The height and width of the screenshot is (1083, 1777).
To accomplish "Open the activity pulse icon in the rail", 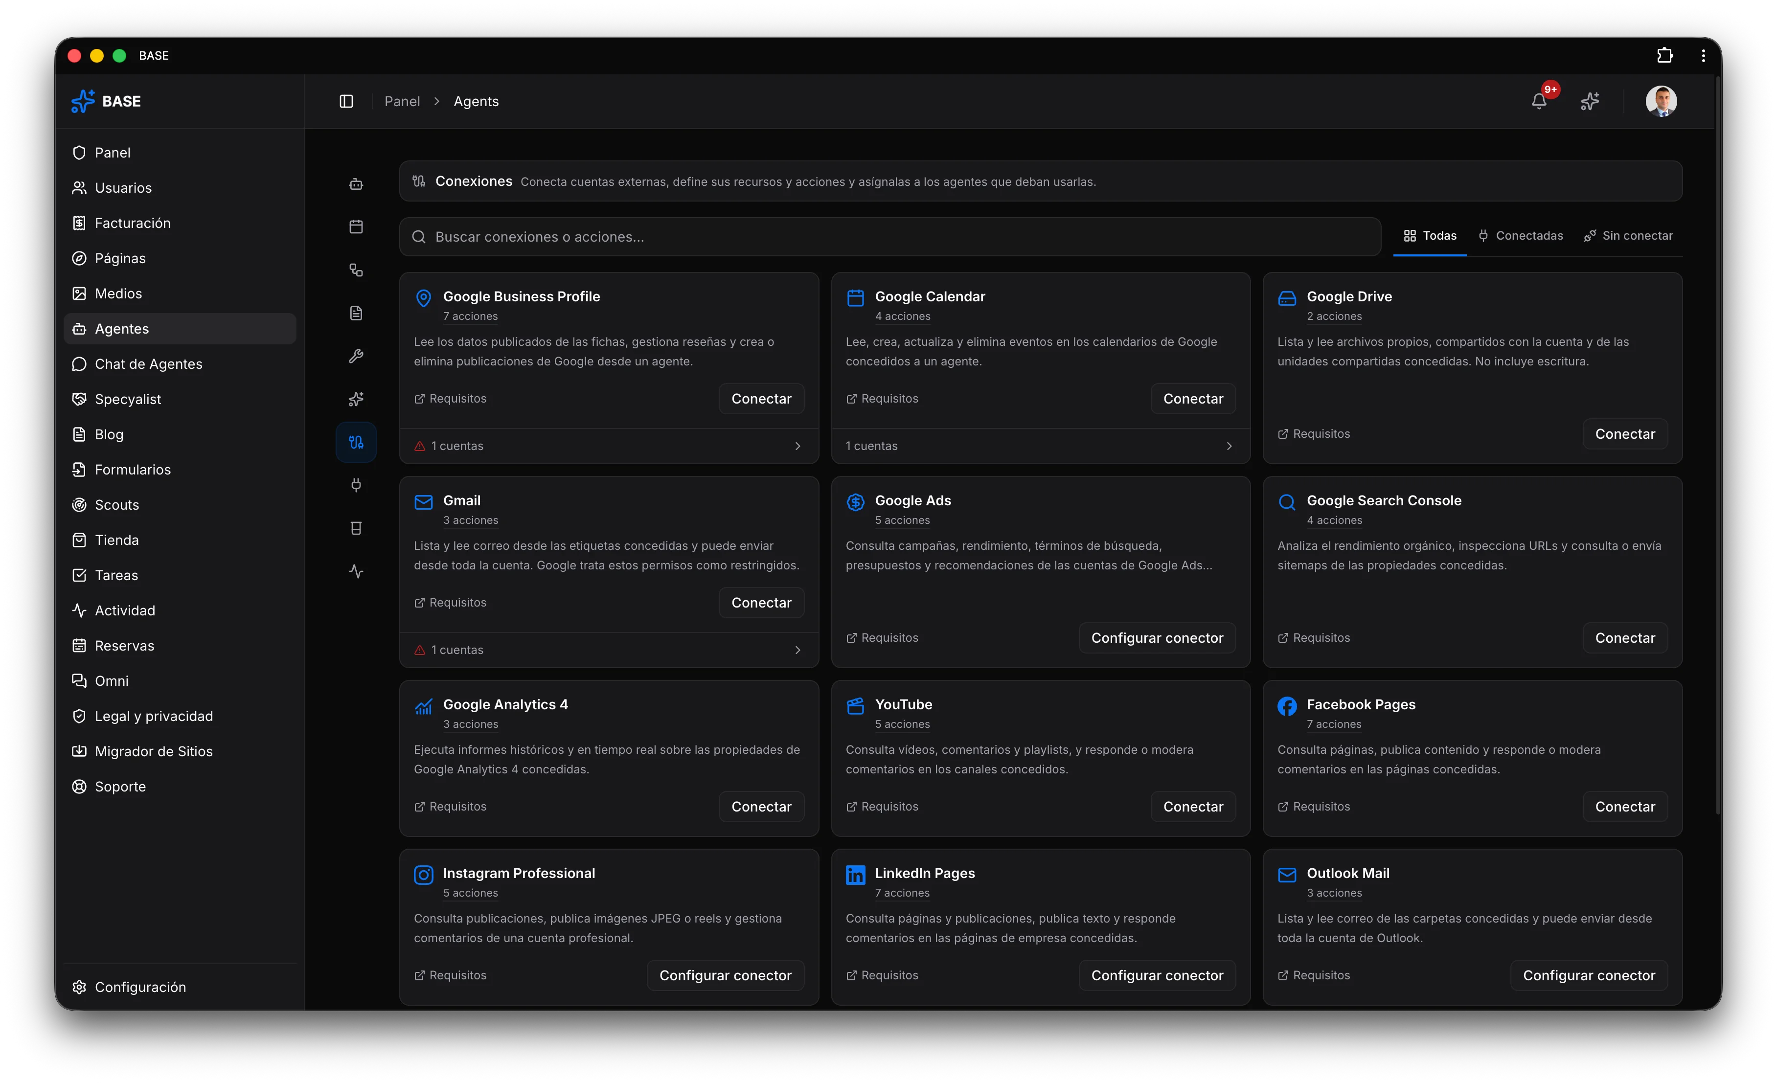I will [x=356, y=572].
